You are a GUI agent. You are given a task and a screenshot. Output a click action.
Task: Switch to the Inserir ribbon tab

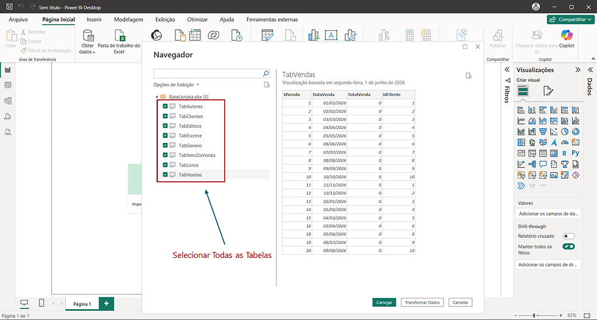[94, 19]
